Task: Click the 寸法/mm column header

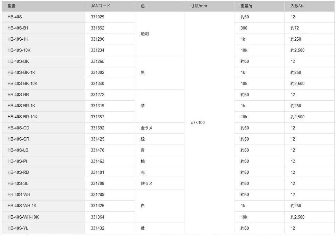Action: click(210, 6)
